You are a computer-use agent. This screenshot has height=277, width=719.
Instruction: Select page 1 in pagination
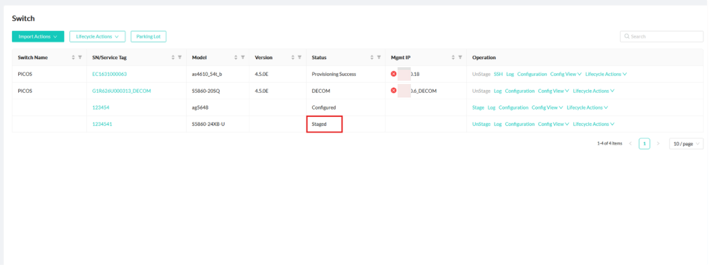644,144
